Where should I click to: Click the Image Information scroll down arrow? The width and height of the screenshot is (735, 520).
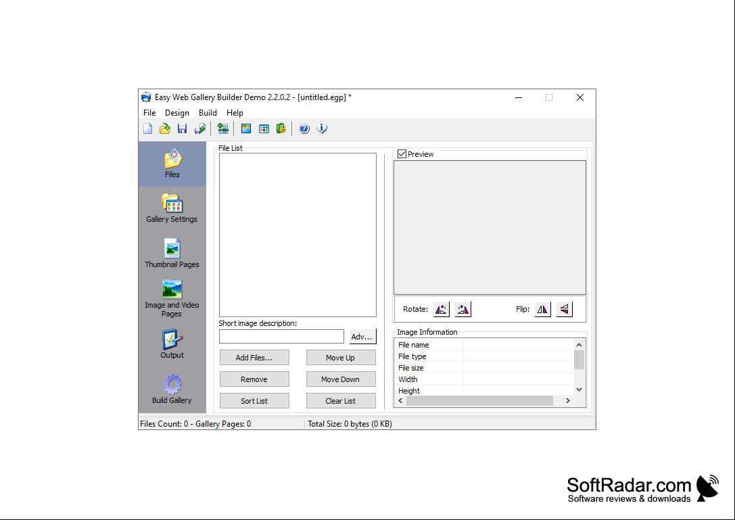tap(579, 389)
